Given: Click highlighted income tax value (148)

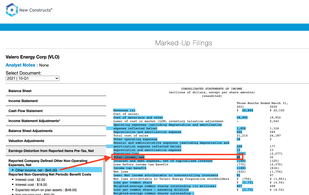Looking at the screenshot, I should (x=241, y=168).
